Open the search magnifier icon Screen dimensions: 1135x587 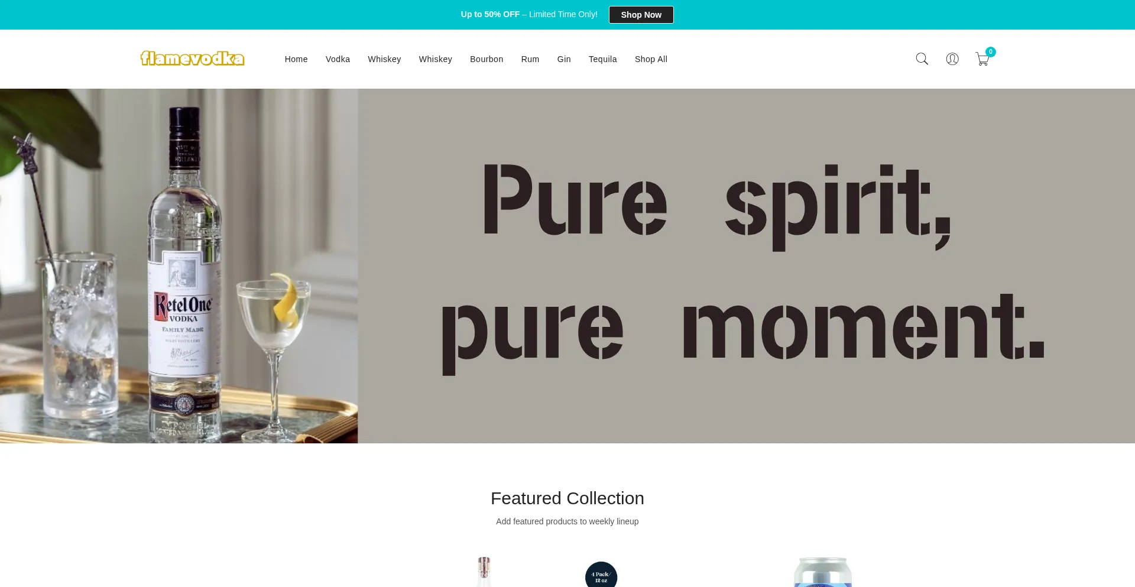click(x=922, y=59)
